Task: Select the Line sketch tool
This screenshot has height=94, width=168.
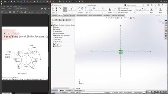Action: [x=79, y=8]
